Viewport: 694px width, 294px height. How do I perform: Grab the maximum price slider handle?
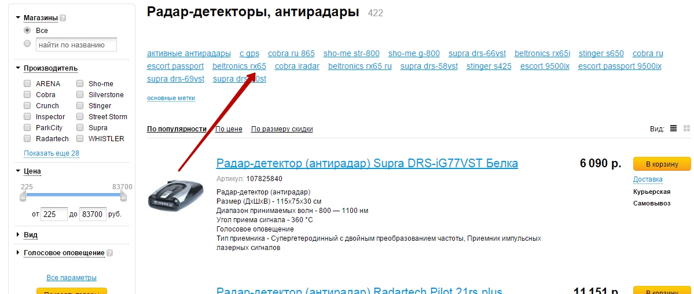(x=123, y=196)
